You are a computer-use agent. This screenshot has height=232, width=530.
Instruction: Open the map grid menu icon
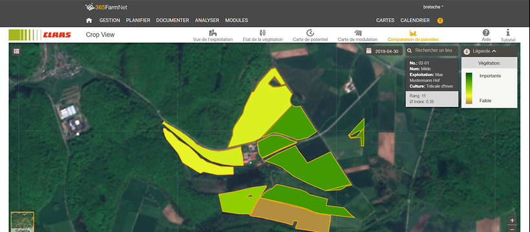click(17, 52)
